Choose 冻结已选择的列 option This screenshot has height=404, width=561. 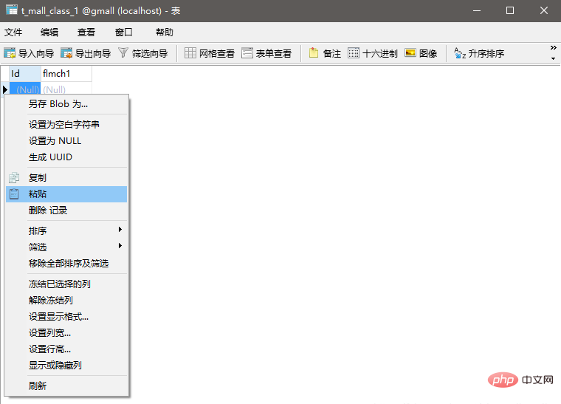click(x=66, y=284)
